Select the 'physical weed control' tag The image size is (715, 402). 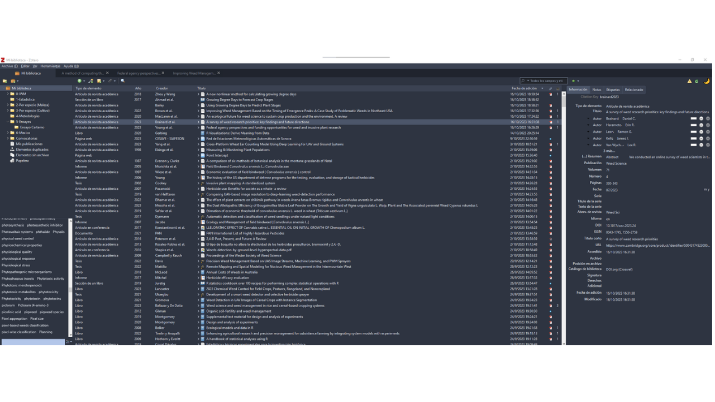coord(18,238)
